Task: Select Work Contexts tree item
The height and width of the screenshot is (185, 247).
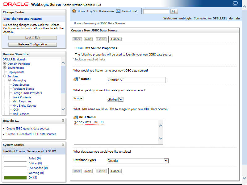Action: [x=22, y=97]
